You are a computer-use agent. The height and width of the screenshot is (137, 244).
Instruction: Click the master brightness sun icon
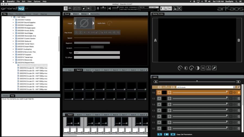point(186,68)
